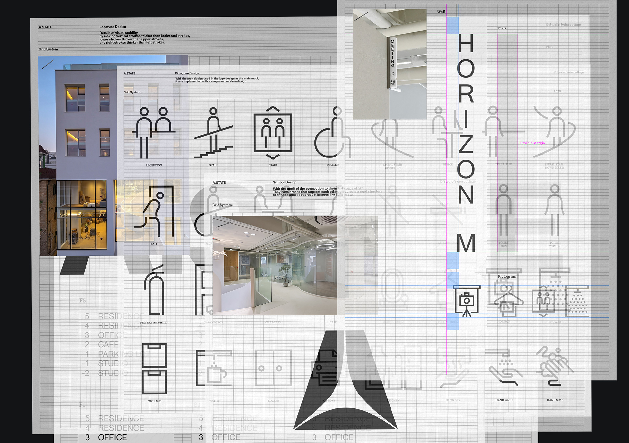The image size is (629, 443).
Task: Click the blue highlighted block above HORIZON text
Action: pyautogui.click(x=452, y=25)
